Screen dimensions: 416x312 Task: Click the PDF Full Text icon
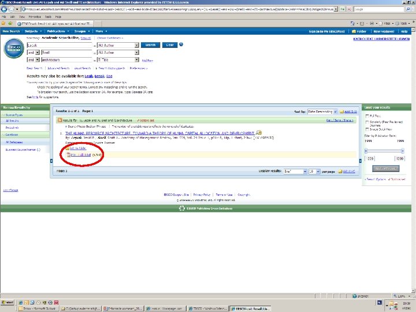(x=68, y=155)
